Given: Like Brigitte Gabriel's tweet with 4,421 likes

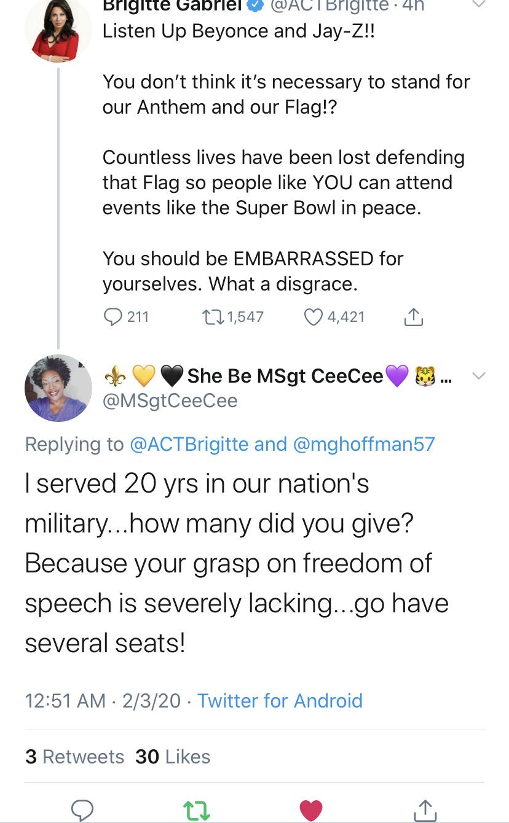Looking at the screenshot, I should (314, 317).
